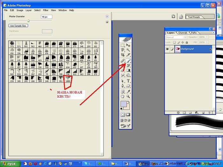Viewport: 223px width, 167px height.
Task: Switch to Full Screen mode
Action: [x=129, y=121]
